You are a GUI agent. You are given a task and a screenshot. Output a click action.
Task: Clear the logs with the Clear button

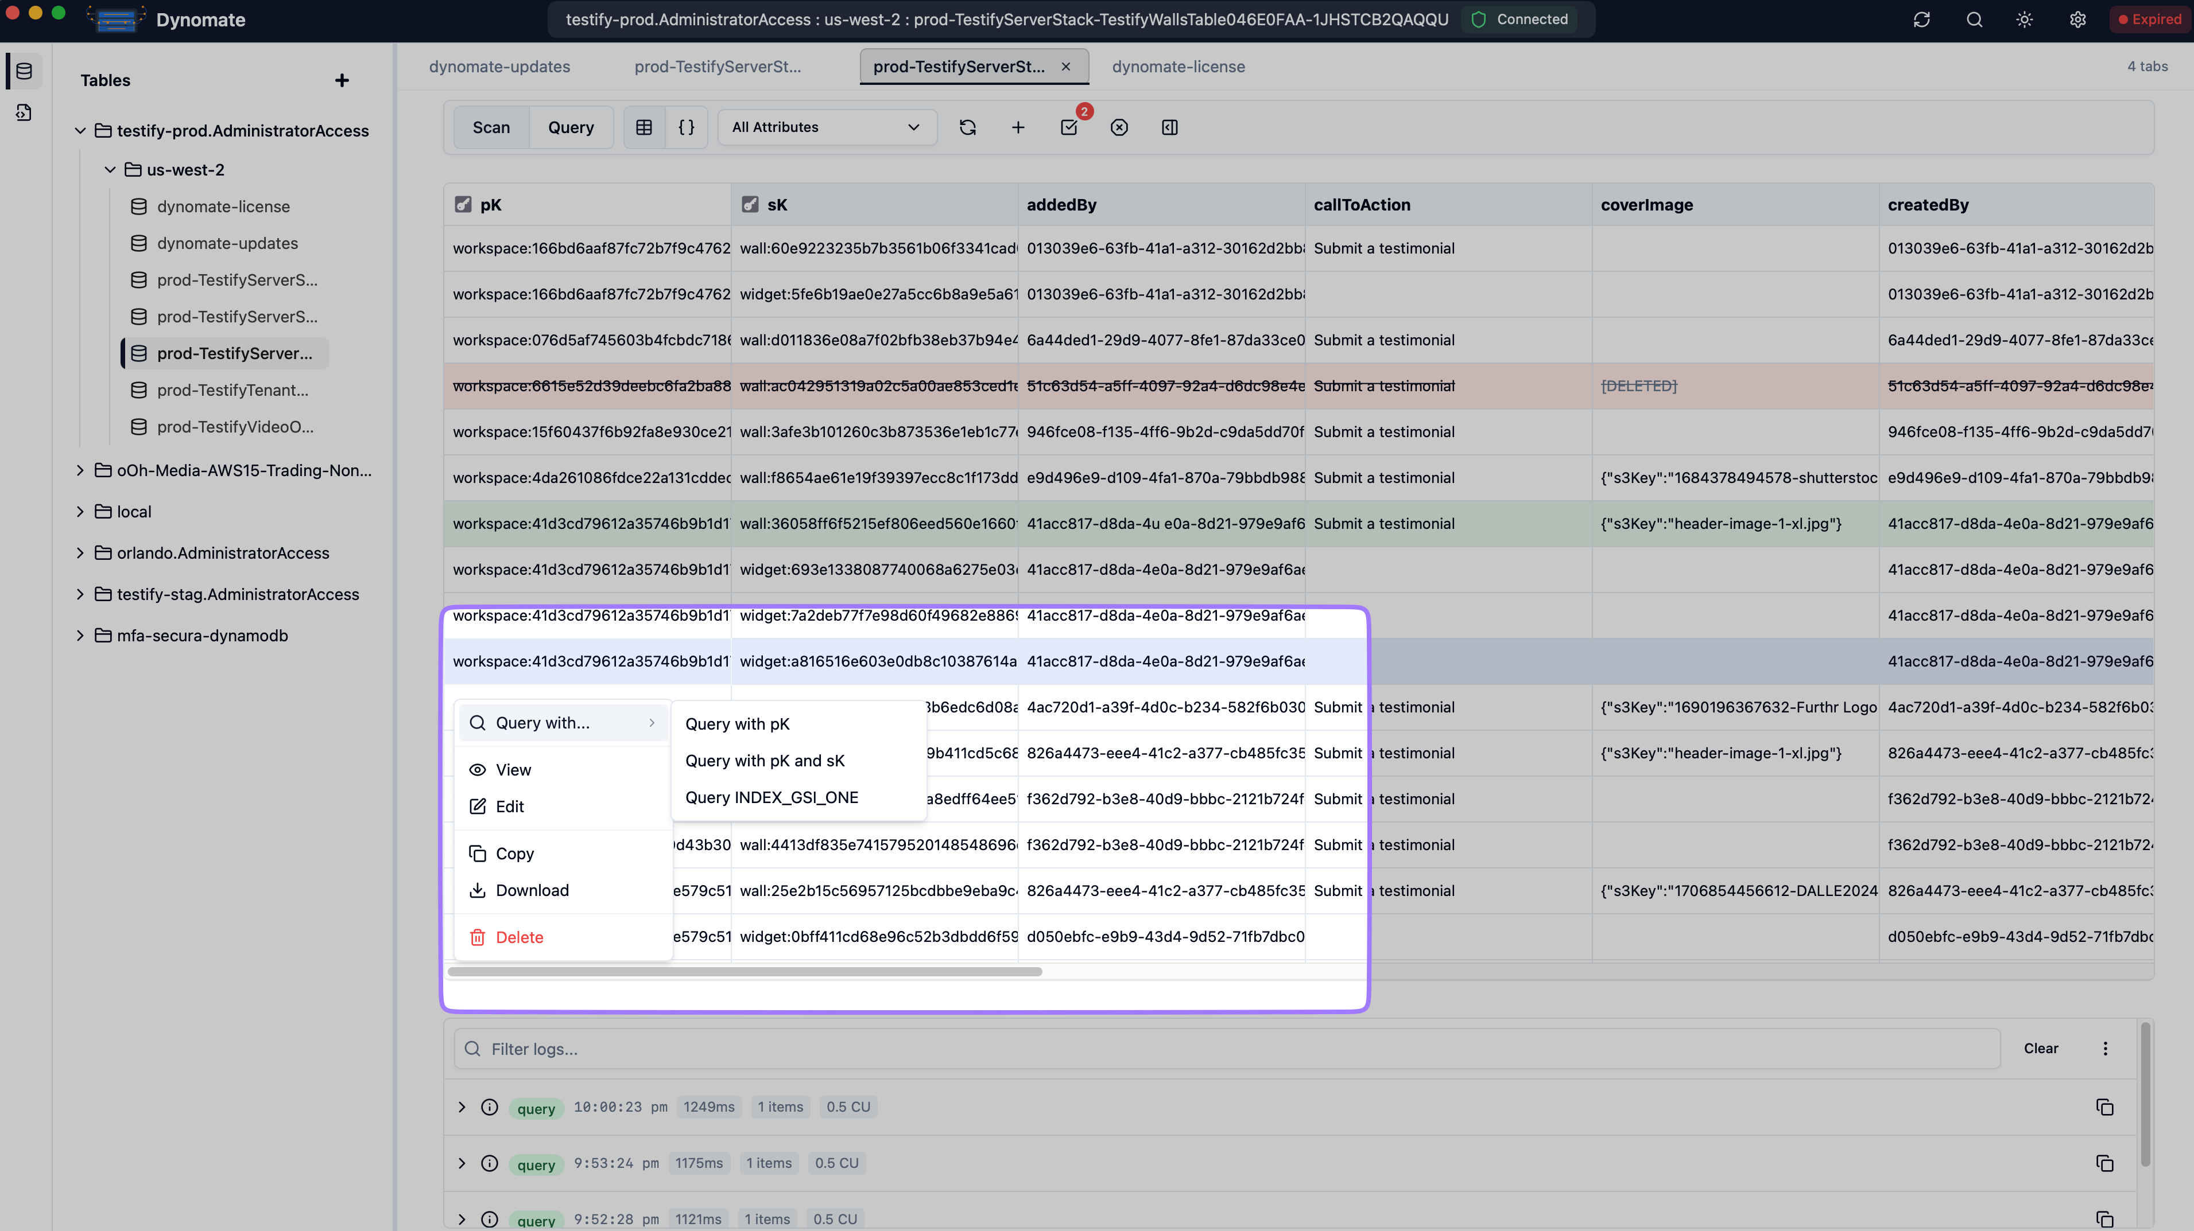click(2041, 1048)
